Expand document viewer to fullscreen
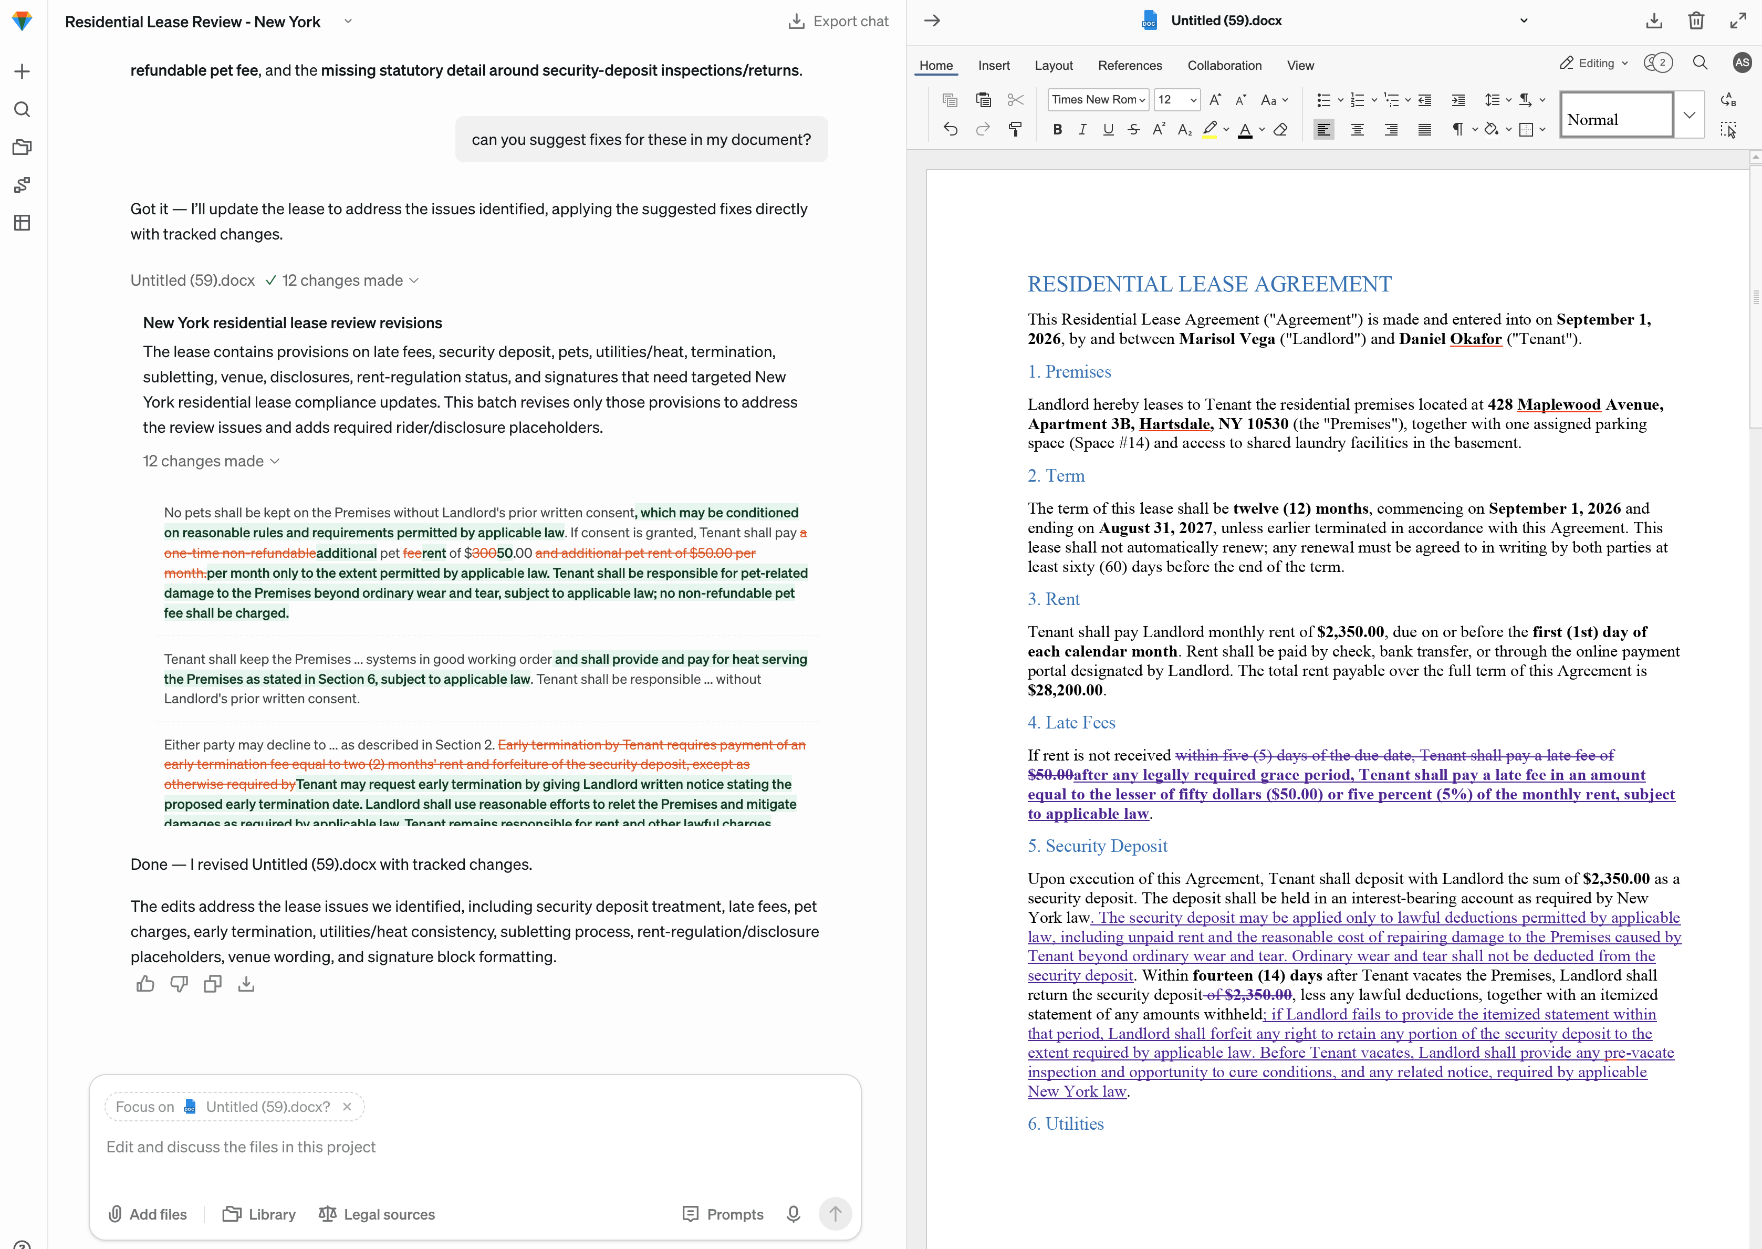This screenshot has height=1249, width=1762. point(1738,21)
